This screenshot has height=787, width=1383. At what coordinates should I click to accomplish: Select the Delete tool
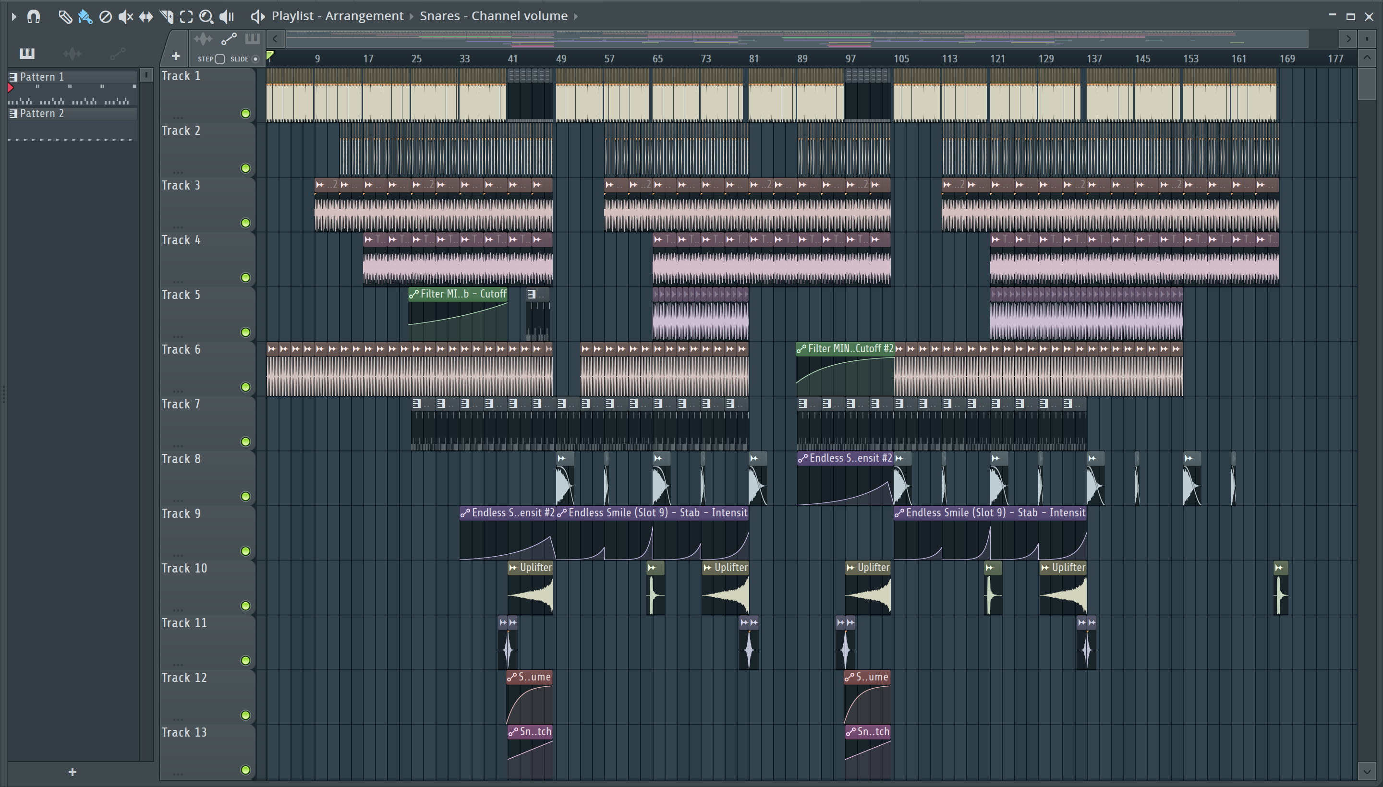coord(106,17)
